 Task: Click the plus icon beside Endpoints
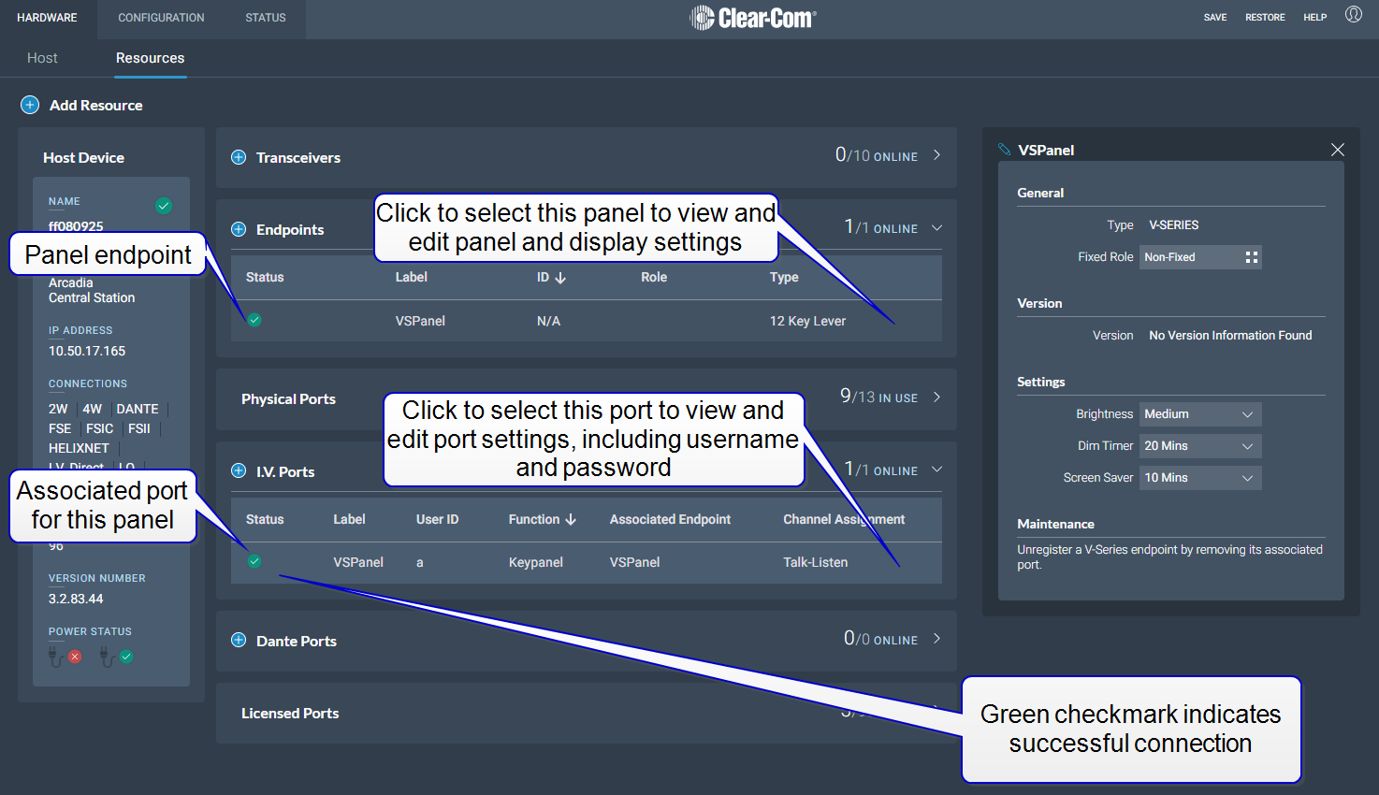[239, 229]
